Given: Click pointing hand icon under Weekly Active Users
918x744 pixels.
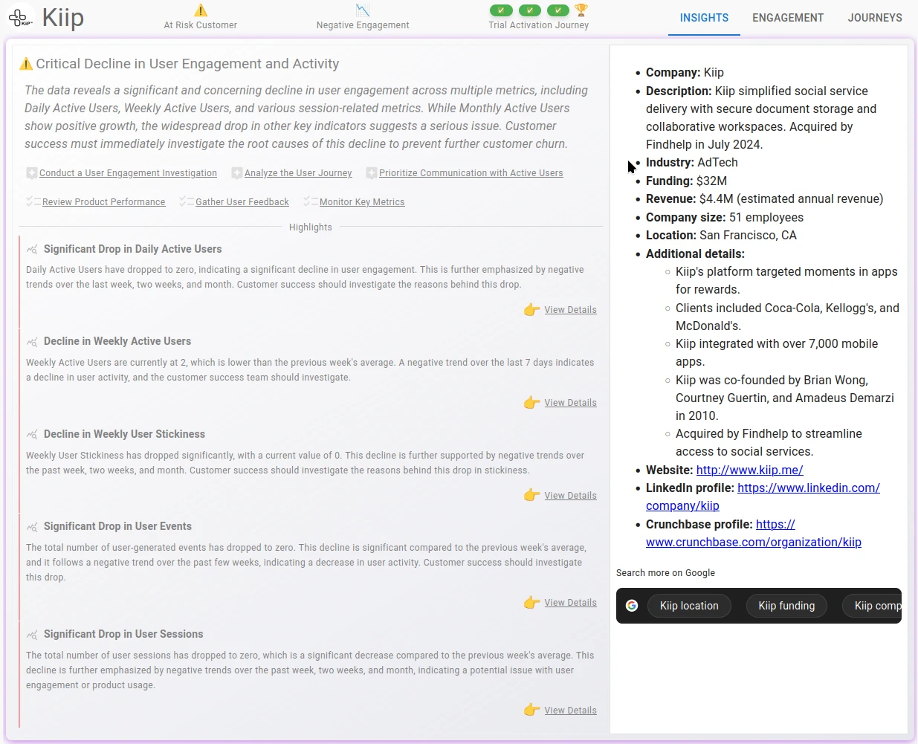Looking at the screenshot, I should click(531, 402).
